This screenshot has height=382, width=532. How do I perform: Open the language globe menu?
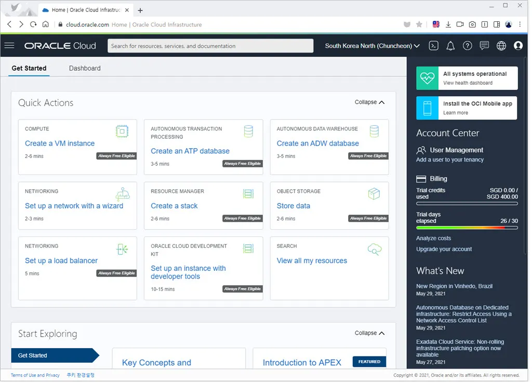pos(501,46)
